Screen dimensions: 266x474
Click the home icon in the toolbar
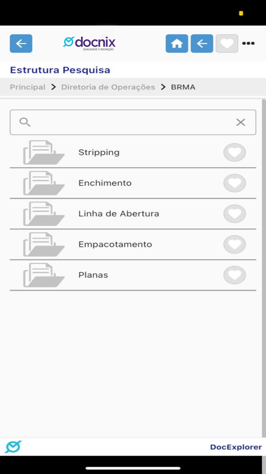point(177,43)
